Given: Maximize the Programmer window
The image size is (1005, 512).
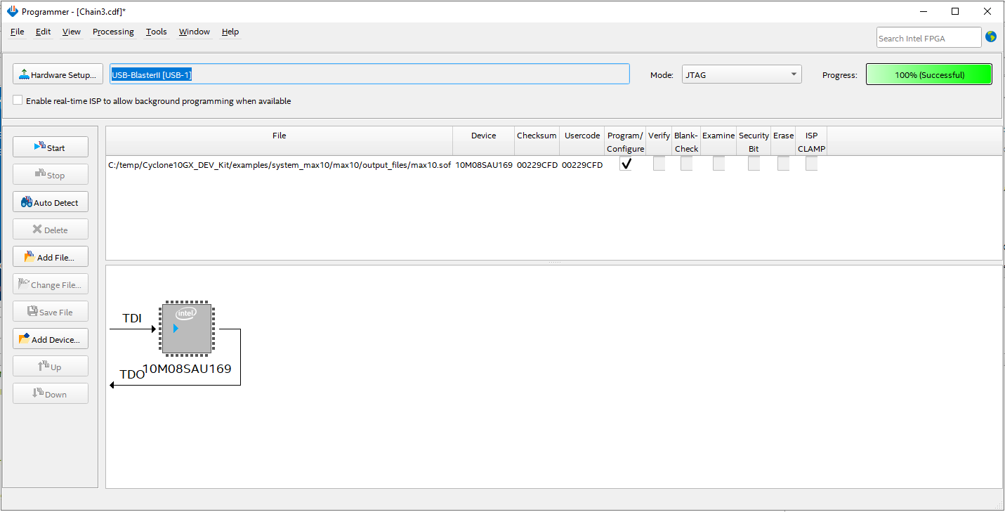Looking at the screenshot, I should click(x=955, y=11).
